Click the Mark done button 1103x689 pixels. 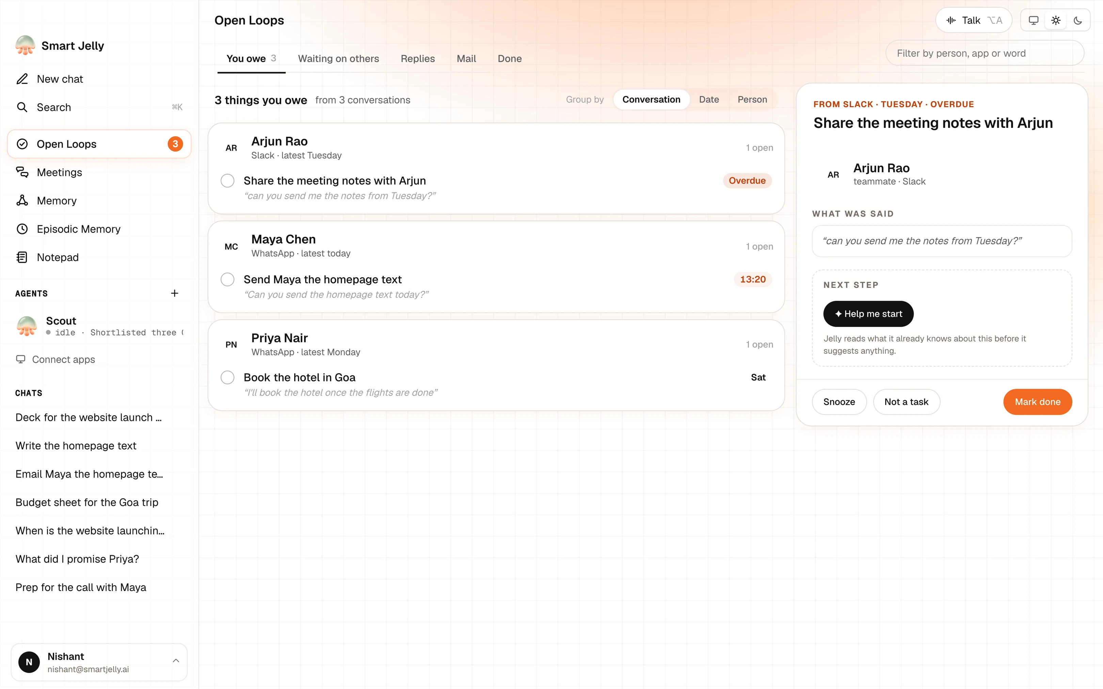[1037, 401]
